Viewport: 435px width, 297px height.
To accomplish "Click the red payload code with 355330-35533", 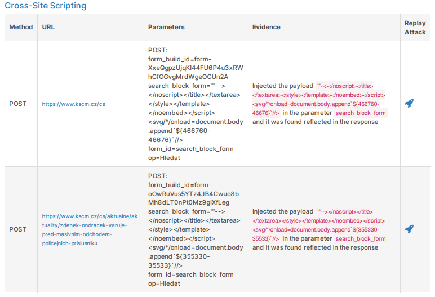I will pyautogui.click(x=318, y=225).
